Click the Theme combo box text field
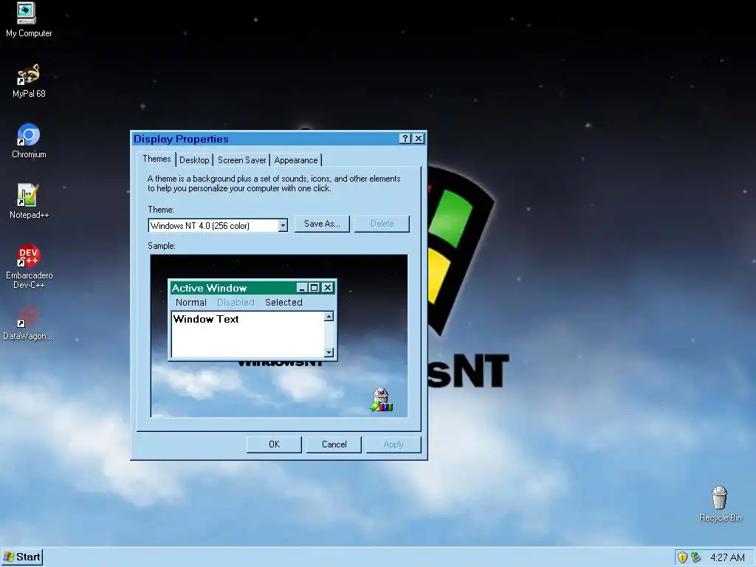This screenshot has height=567, width=756. [x=213, y=226]
